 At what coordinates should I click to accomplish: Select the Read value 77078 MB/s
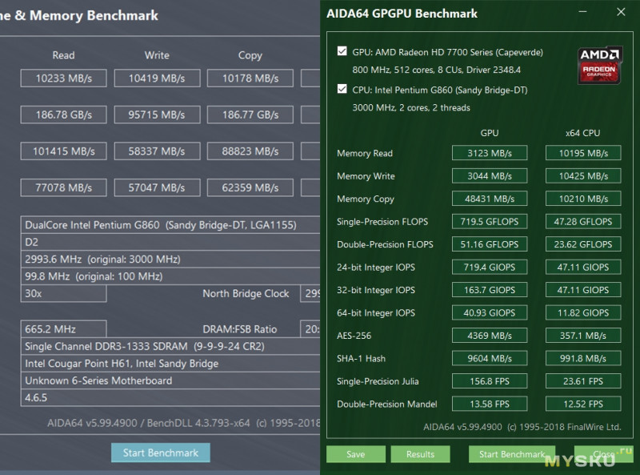tap(64, 187)
